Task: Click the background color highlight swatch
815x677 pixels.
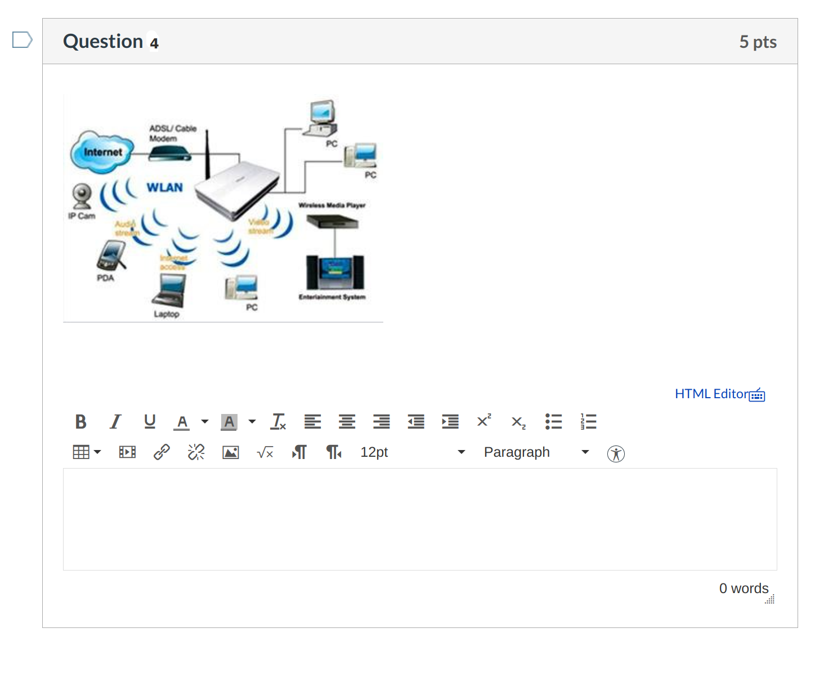Action: click(x=229, y=421)
